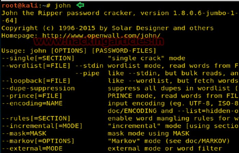Click the --incremental[=MODE] option

pos(42,126)
